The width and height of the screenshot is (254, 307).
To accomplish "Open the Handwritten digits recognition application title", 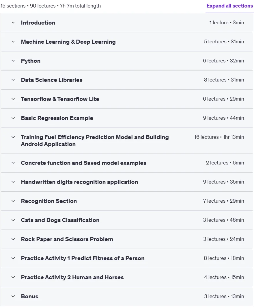I will [x=79, y=182].
